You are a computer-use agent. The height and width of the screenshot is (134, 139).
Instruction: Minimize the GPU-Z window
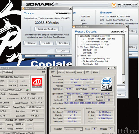coord(39,68)
